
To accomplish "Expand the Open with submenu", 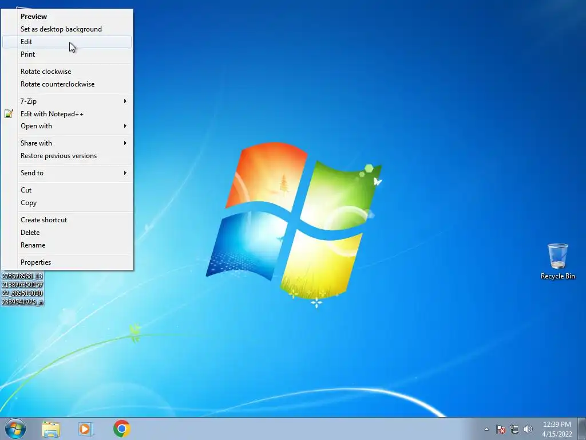I will 68,126.
